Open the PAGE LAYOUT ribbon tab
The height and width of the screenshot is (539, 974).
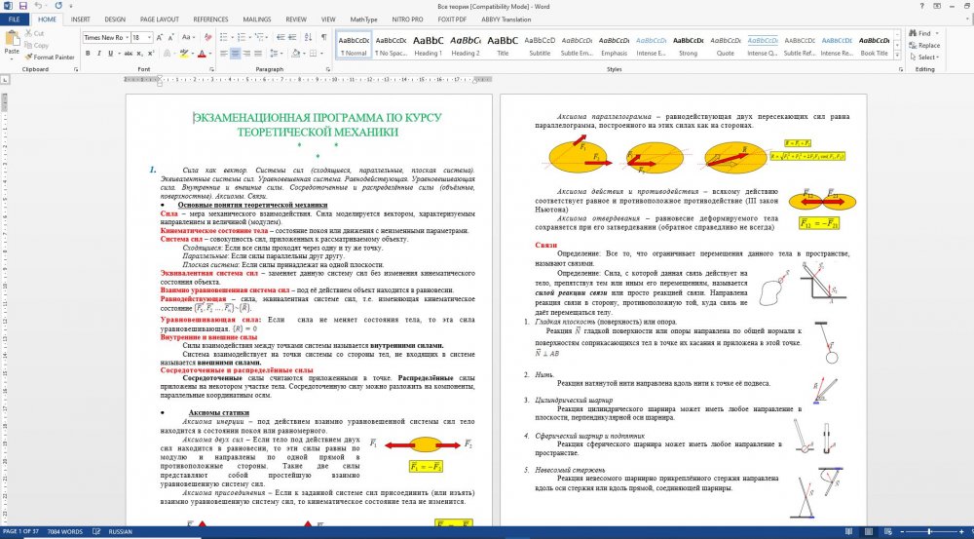[x=159, y=19]
